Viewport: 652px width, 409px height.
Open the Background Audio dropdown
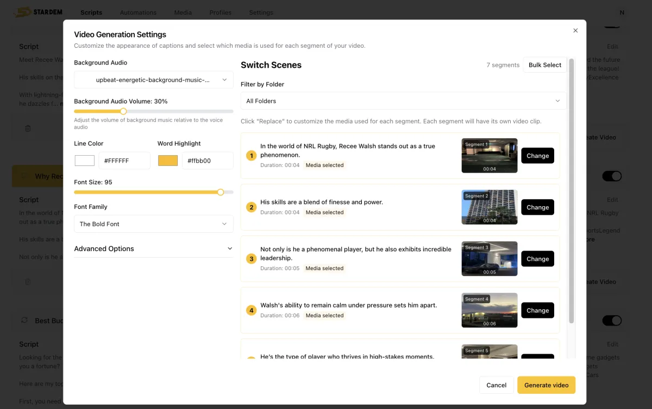coord(154,80)
